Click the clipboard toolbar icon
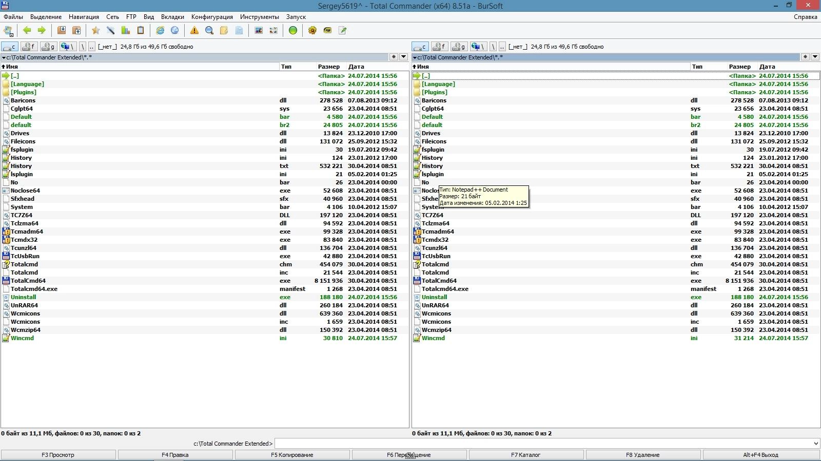The width and height of the screenshot is (821, 461). pyautogui.click(x=140, y=30)
